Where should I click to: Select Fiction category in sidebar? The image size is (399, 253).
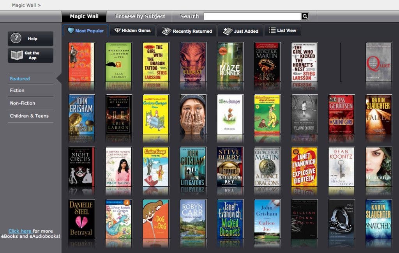pyautogui.click(x=17, y=90)
